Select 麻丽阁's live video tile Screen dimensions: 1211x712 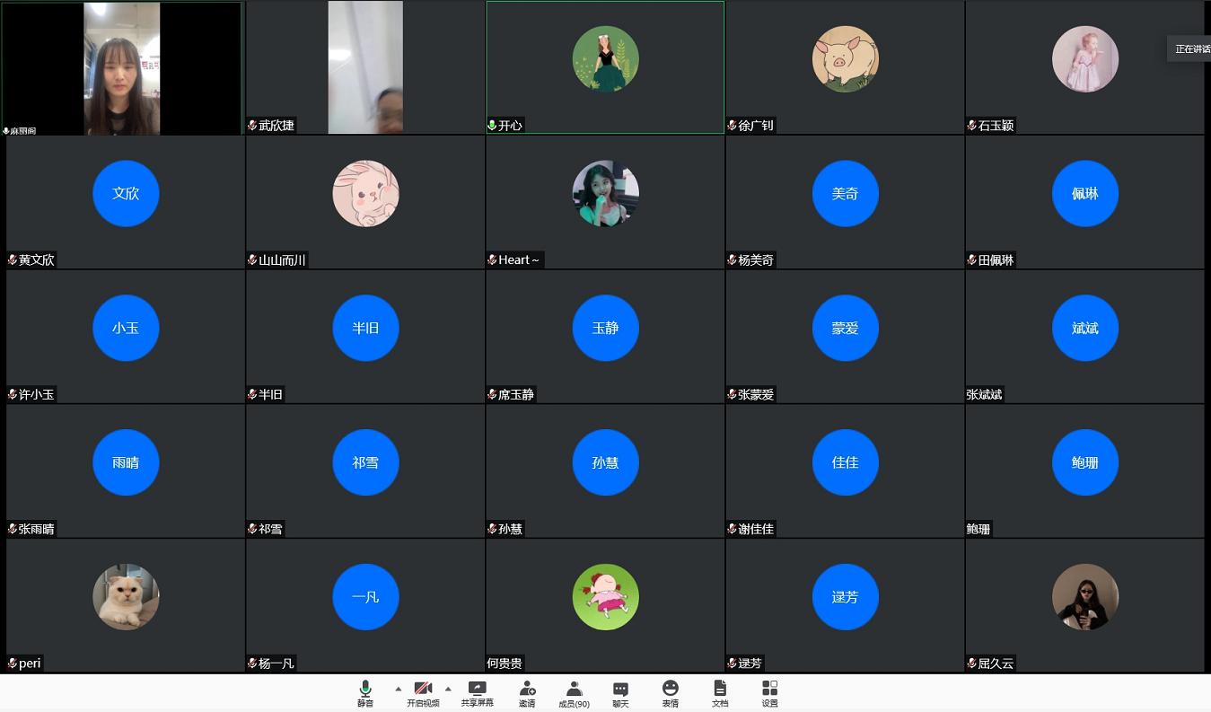pos(122,68)
